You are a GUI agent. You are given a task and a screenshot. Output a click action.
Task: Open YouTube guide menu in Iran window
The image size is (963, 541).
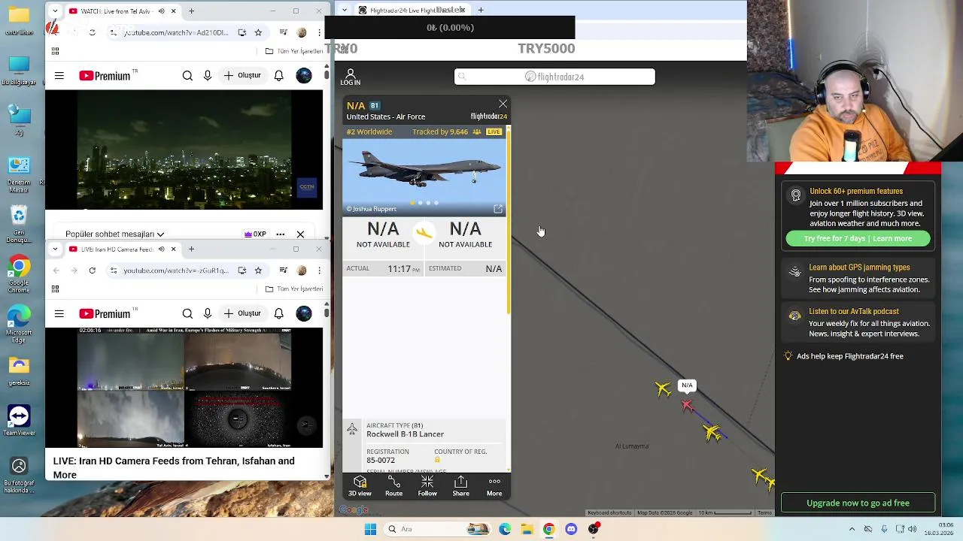point(59,313)
